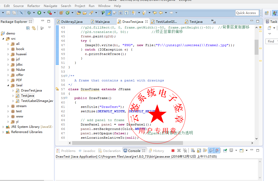Close the DrawTest.java editor tab
The image size is (278, 181).
(x=147, y=22)
